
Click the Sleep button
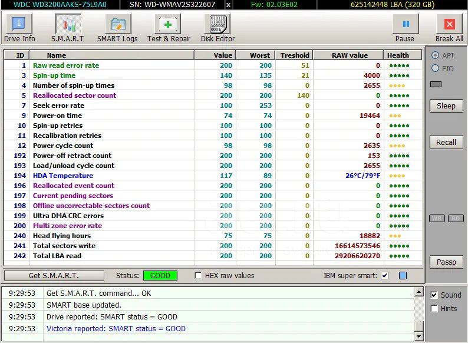[x=446, y=106]
